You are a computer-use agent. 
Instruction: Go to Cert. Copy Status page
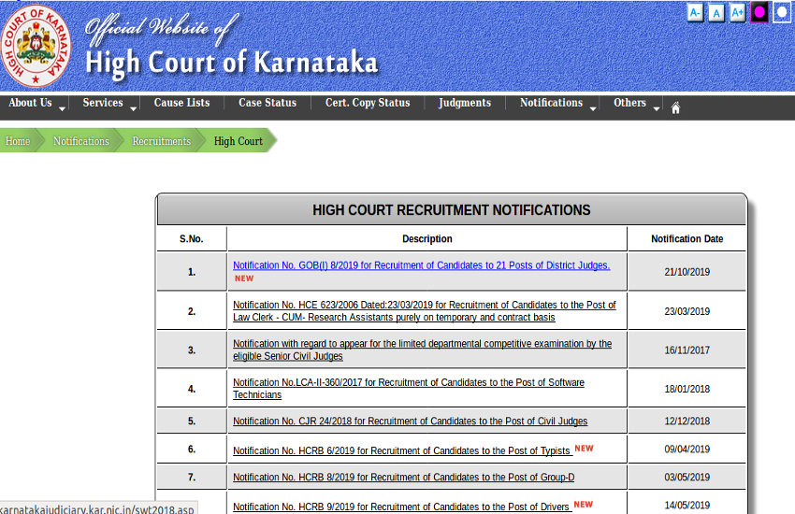click(368, 104)
